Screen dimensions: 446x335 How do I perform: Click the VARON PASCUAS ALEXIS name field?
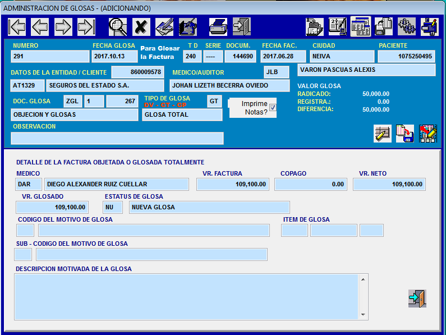[366, 70]
